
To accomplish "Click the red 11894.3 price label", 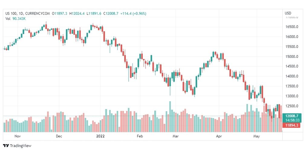I will tap(291, 125).
